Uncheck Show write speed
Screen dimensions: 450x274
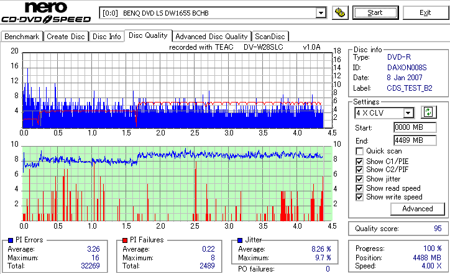359,197
